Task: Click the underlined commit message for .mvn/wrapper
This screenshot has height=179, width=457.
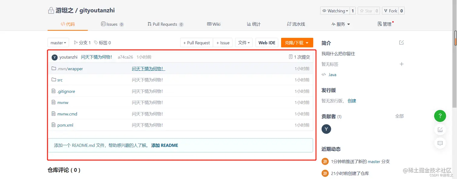Action: (x=148, y=69)
